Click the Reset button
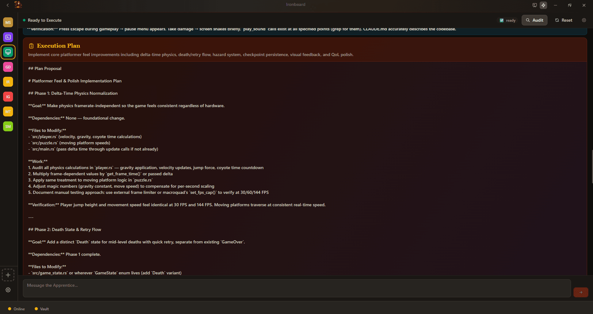Image resolution: width=593 pixels, height=314 pixels. click(x=563, y=20)
